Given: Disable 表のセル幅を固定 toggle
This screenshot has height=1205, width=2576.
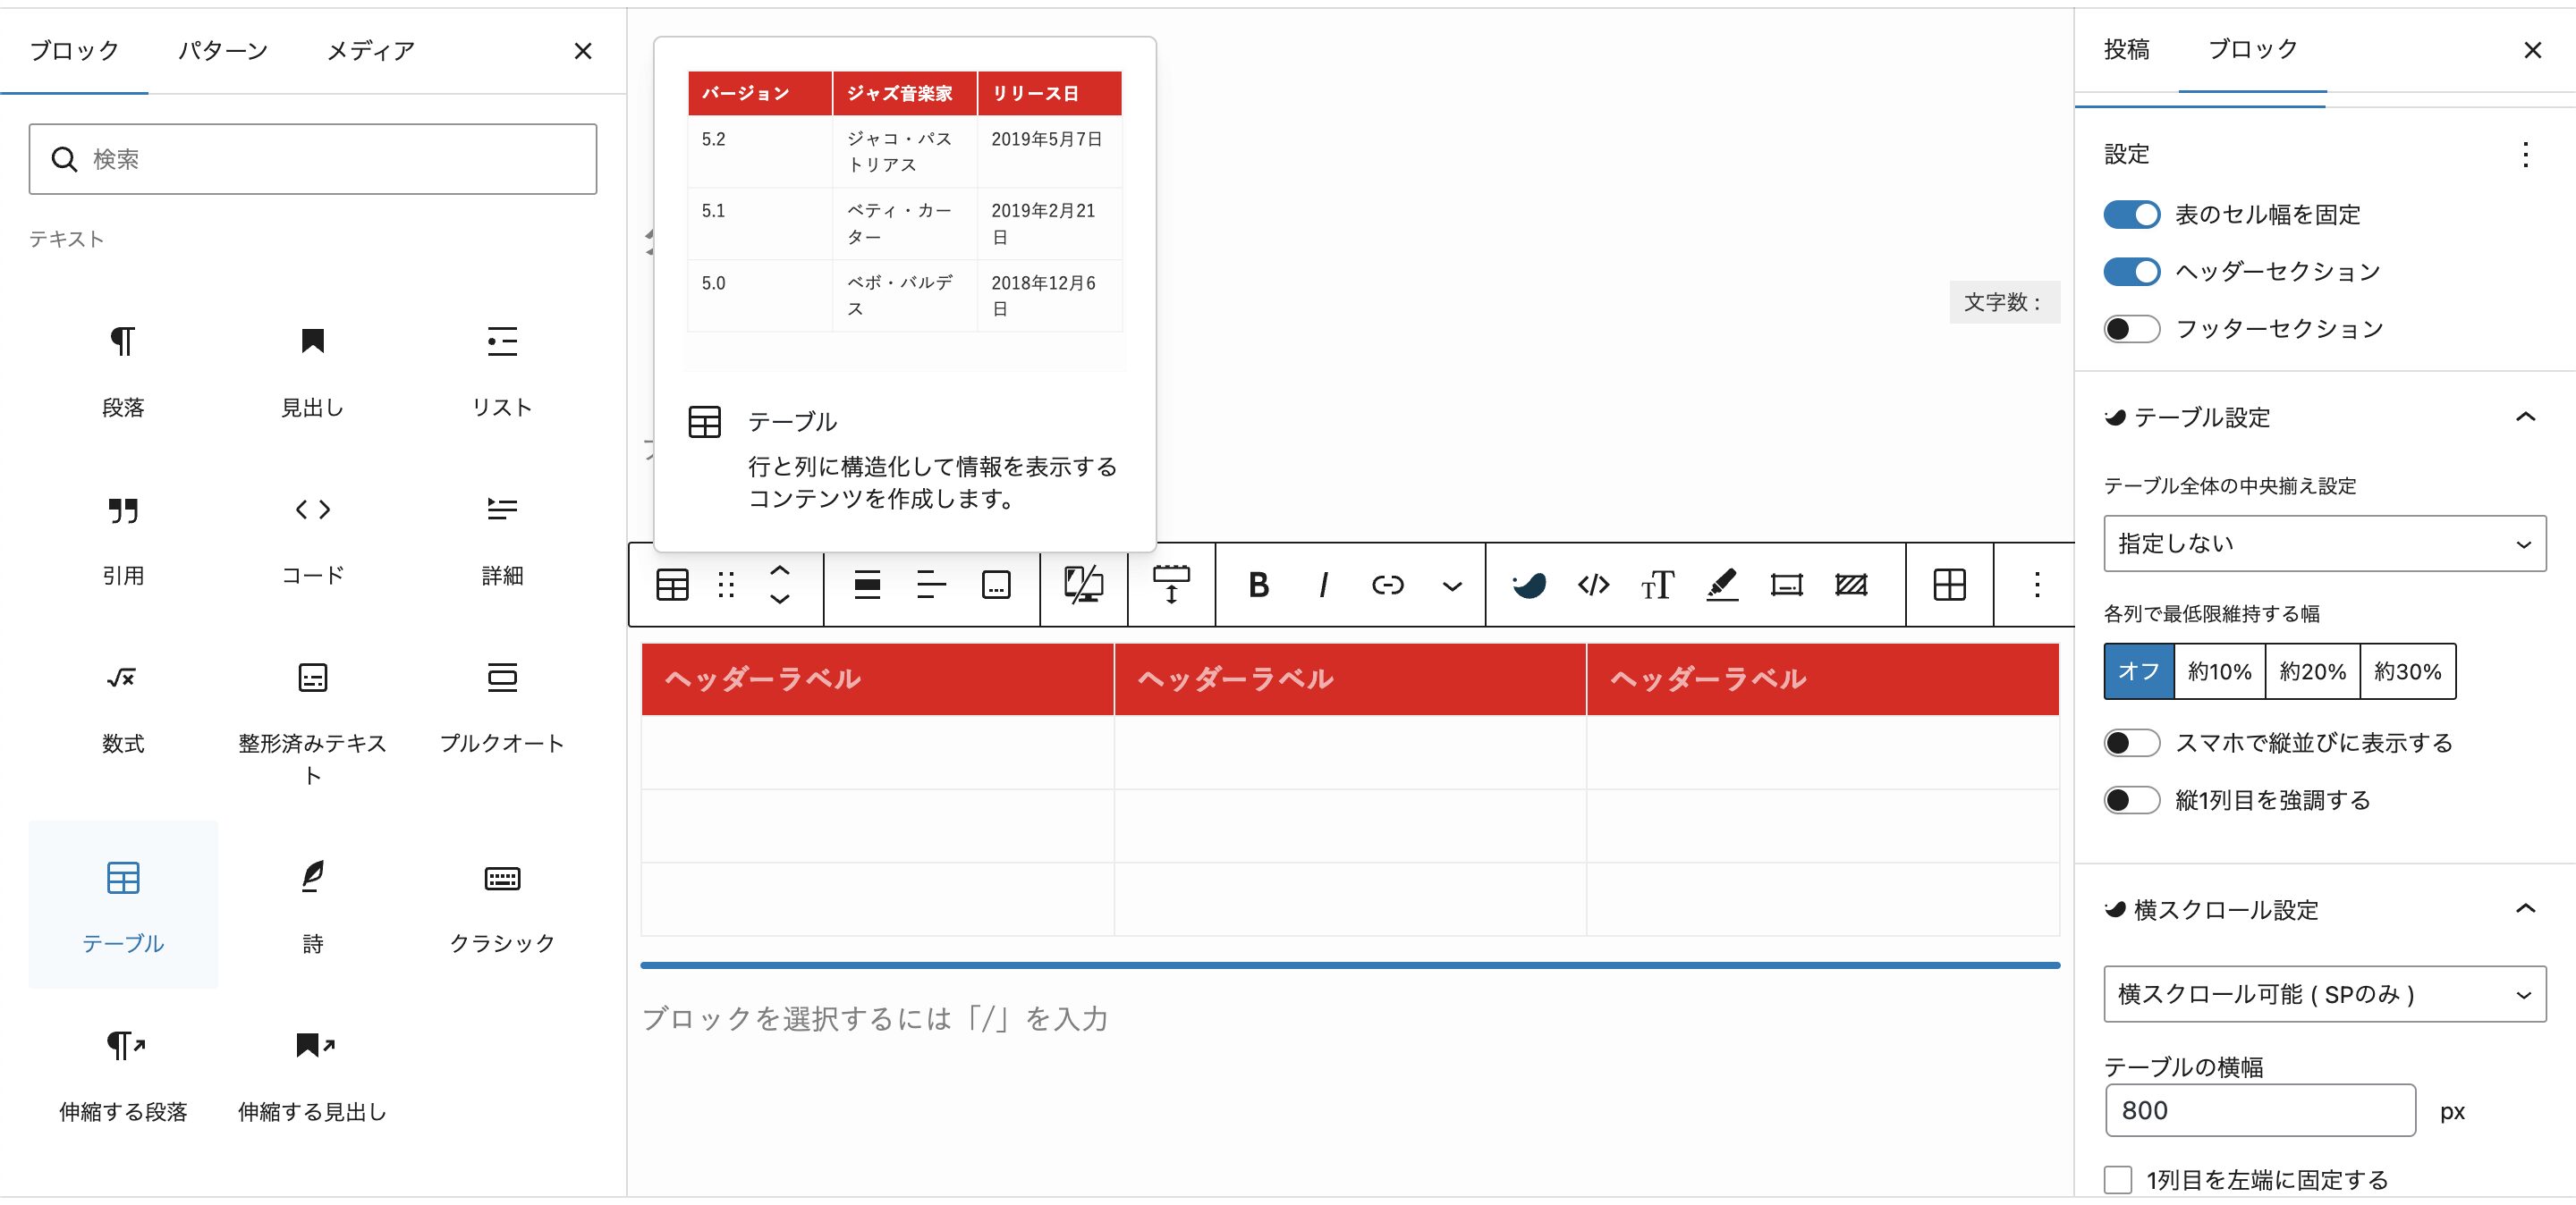Looking at the screenshot, I should [2131, 215].
